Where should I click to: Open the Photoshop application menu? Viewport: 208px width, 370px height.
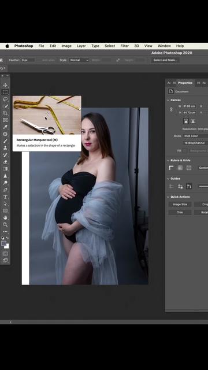coord(24,46)
